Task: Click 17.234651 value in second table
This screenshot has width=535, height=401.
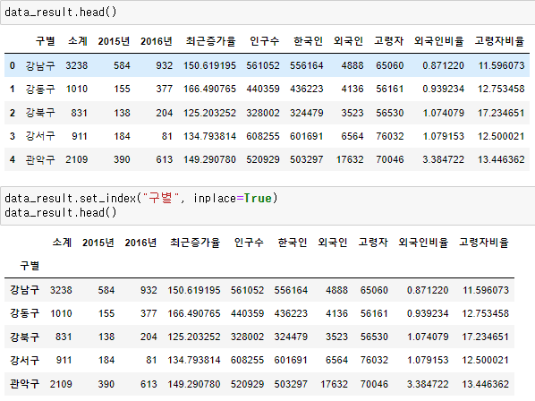Action: [485, 337]
